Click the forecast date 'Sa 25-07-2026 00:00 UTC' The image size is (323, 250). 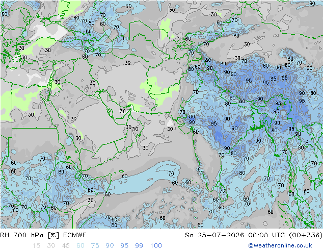(x=235, y=235)
